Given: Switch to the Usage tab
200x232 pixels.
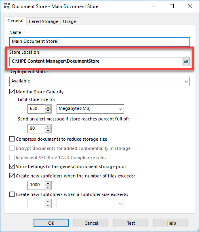Looking at the screenshot, I should pyautogui.click(x=69, y=21).
